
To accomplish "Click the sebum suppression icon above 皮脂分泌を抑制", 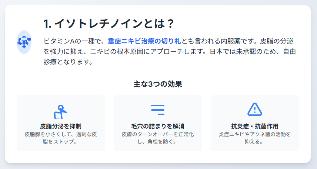I will pos(60,112).
